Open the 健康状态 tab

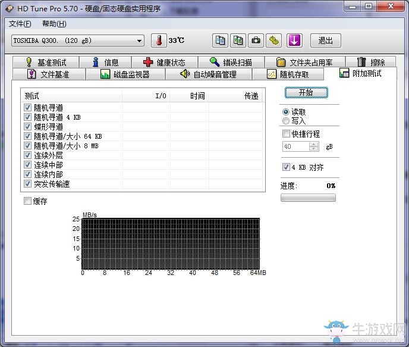[x=165, y=62]
